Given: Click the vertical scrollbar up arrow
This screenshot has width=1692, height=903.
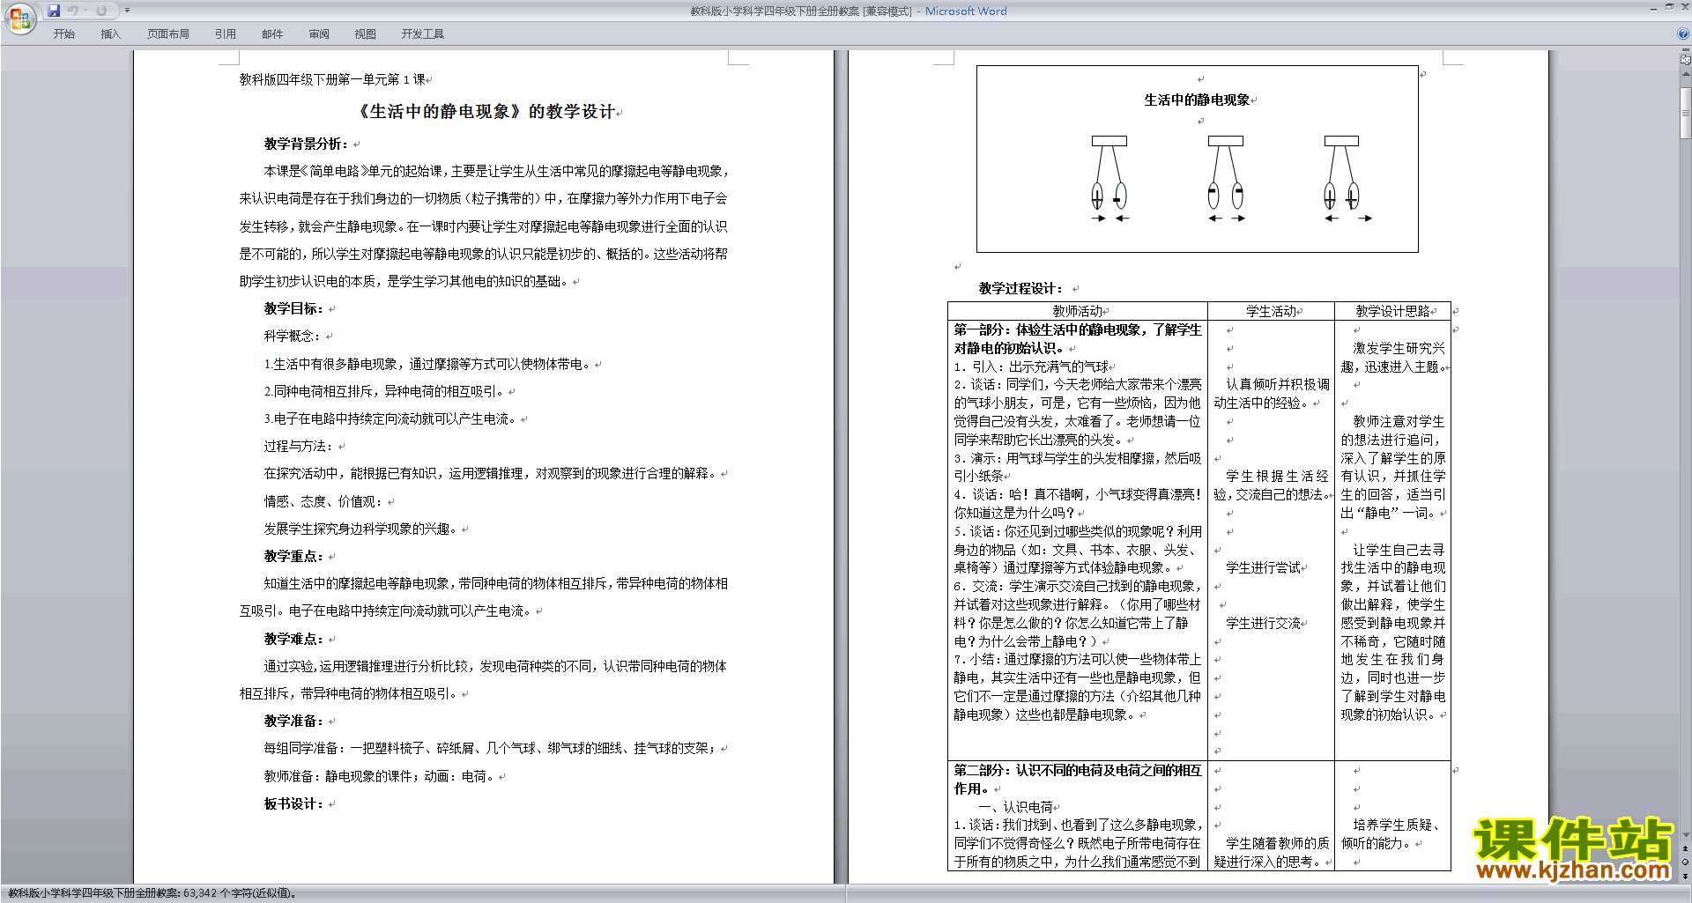Looking at the screenshot, I should pyautogui.click(x=1686, y=75).
